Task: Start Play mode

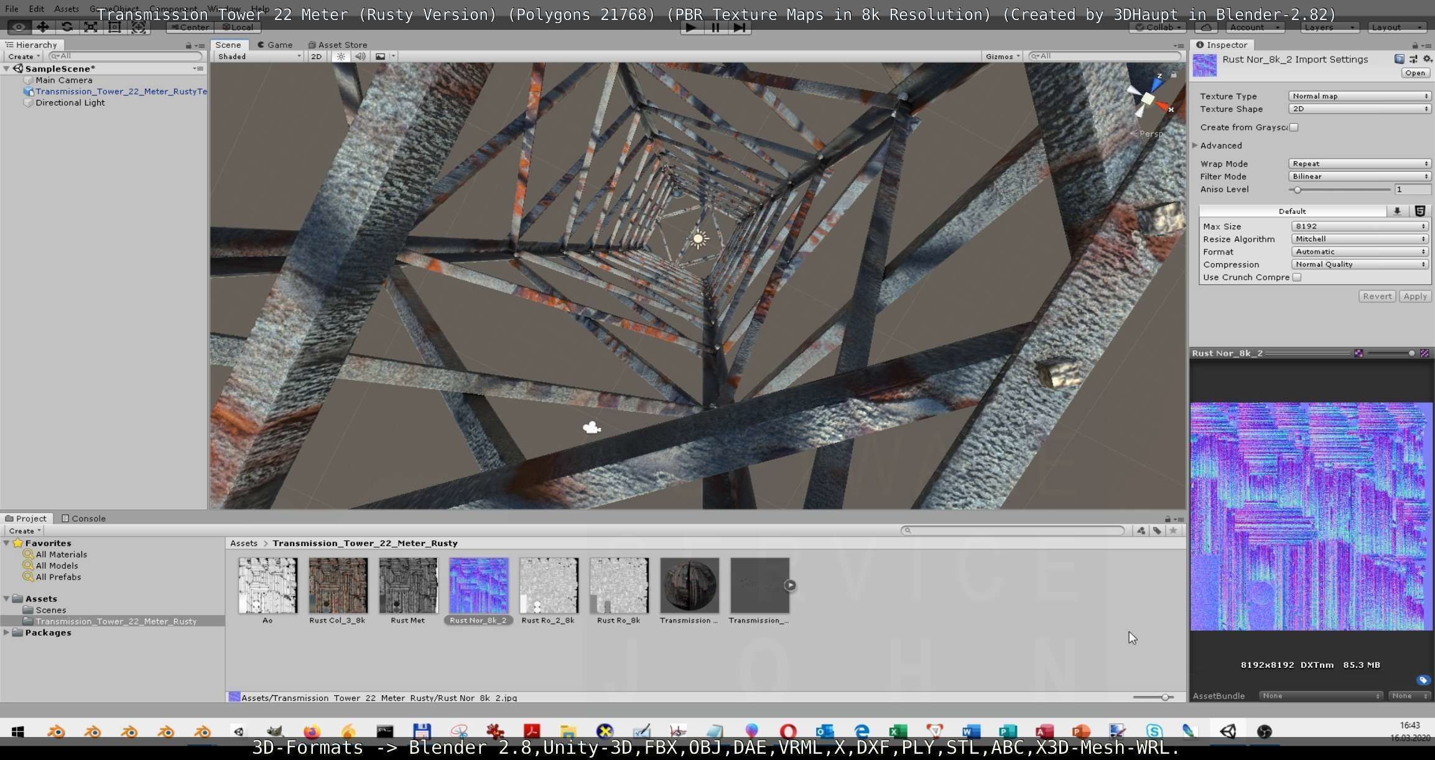Action: [x=690, y=27]
